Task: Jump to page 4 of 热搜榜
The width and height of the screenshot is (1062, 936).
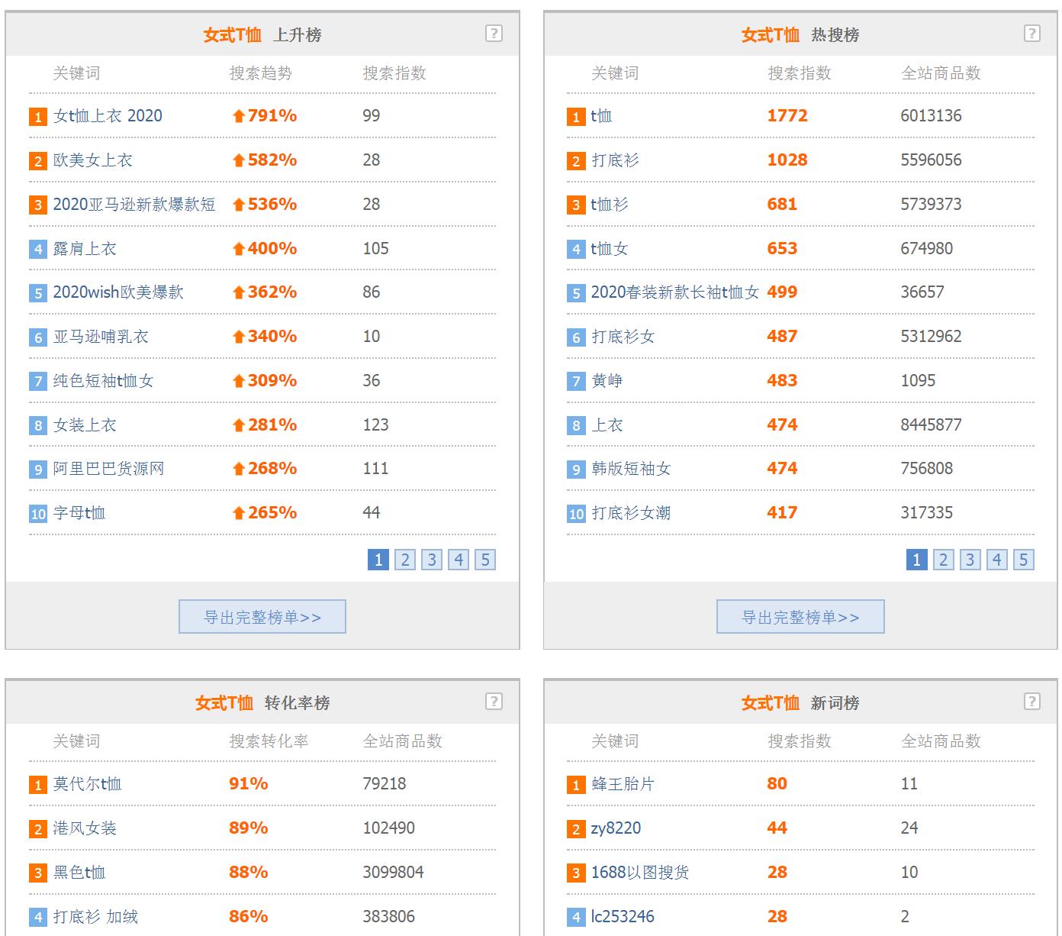Action: 996,560
